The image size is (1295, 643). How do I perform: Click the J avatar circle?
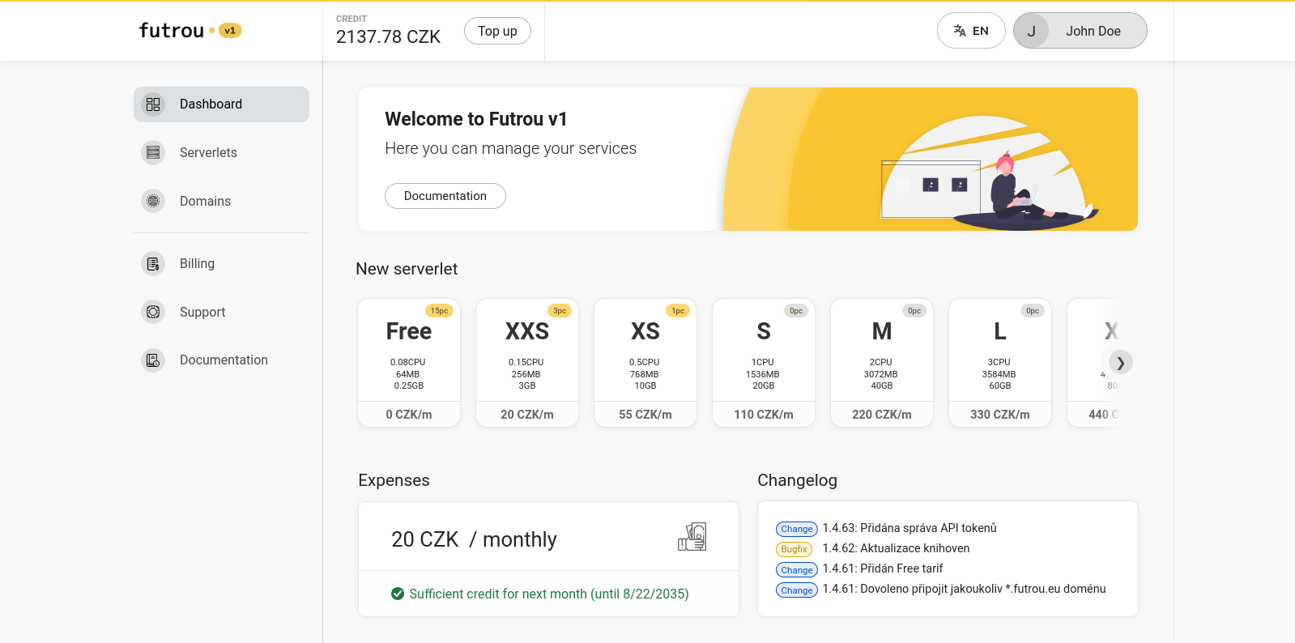click(1032, 31)
